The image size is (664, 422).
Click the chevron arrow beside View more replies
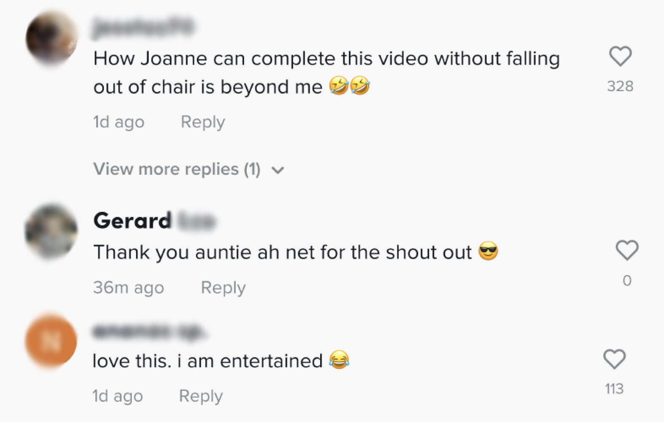278,170
